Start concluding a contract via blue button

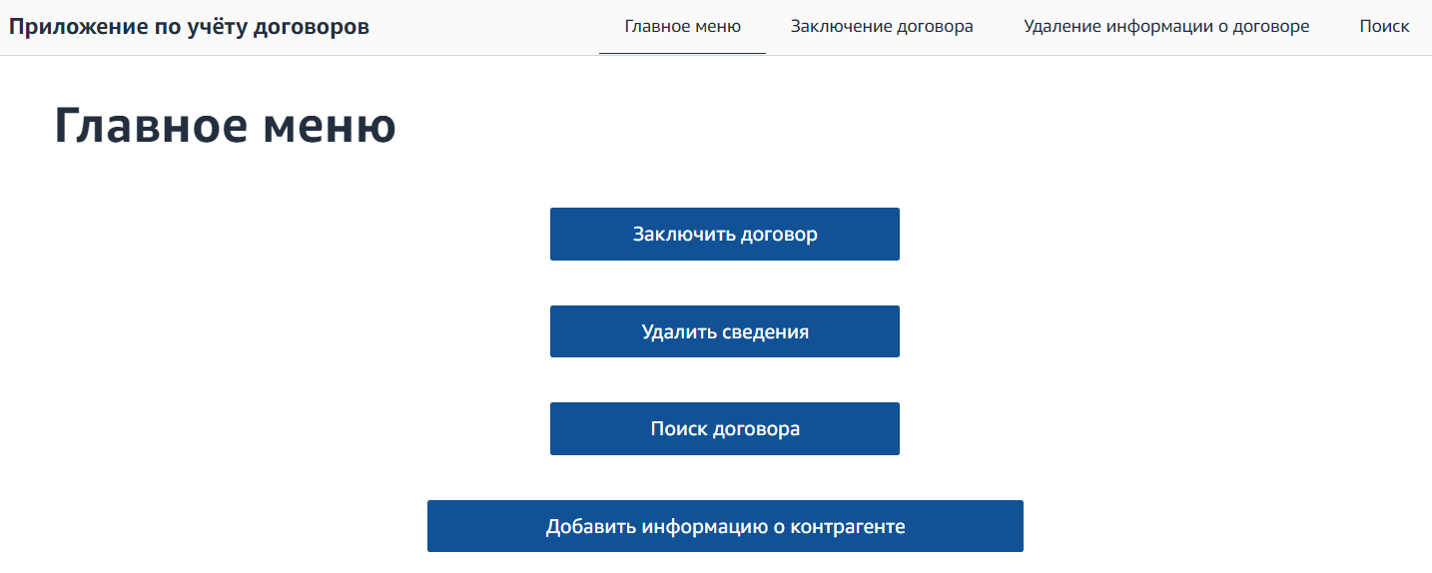pyautogui.click(x=725, y=235)
